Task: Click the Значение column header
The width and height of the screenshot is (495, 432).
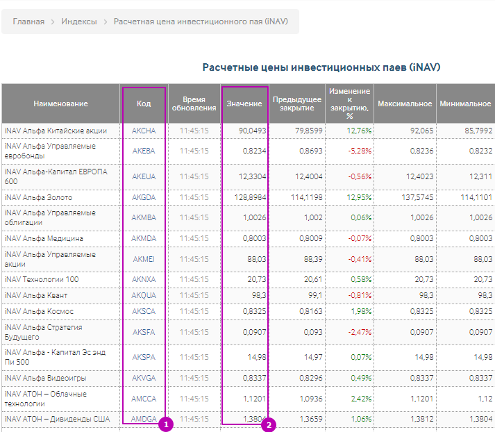Action: pyautogui.click(x=244, y=103)
